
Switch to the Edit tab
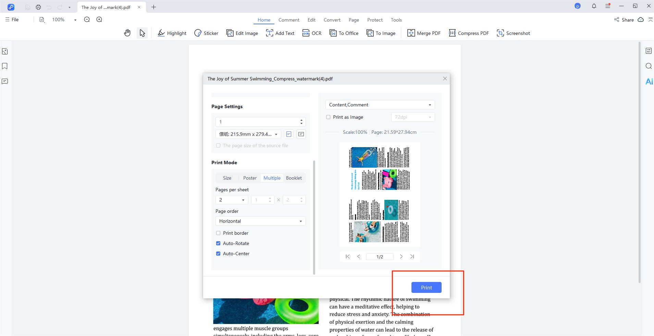pyautogui.click(x=311, y=20)
